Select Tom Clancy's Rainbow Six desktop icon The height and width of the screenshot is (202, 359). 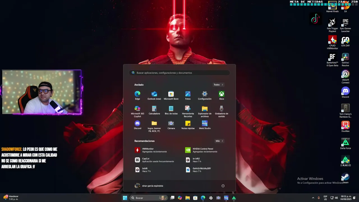point(346,111)
